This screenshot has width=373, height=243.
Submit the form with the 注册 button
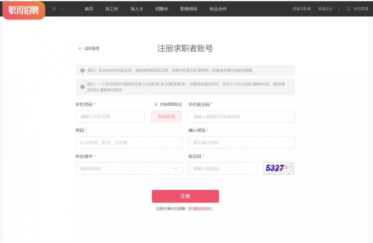pos(185,196)
